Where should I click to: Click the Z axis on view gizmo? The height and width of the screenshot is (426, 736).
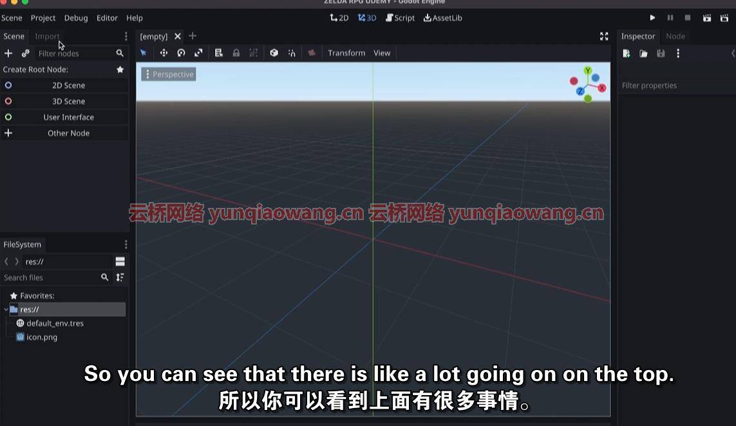tap(580, 91)
